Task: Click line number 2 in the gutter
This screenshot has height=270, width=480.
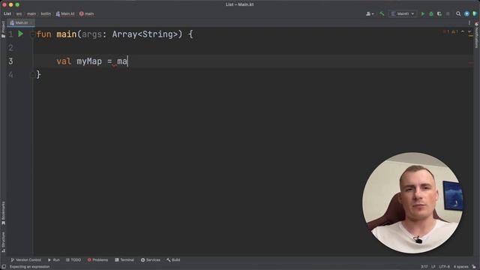Action: (10, 48)
